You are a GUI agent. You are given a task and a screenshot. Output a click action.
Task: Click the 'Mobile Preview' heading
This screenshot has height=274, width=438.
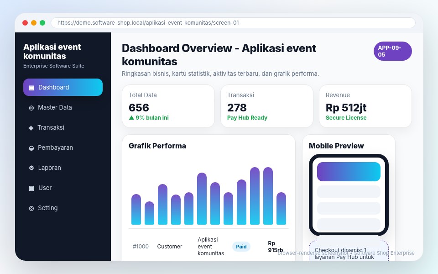coord(336,146)
